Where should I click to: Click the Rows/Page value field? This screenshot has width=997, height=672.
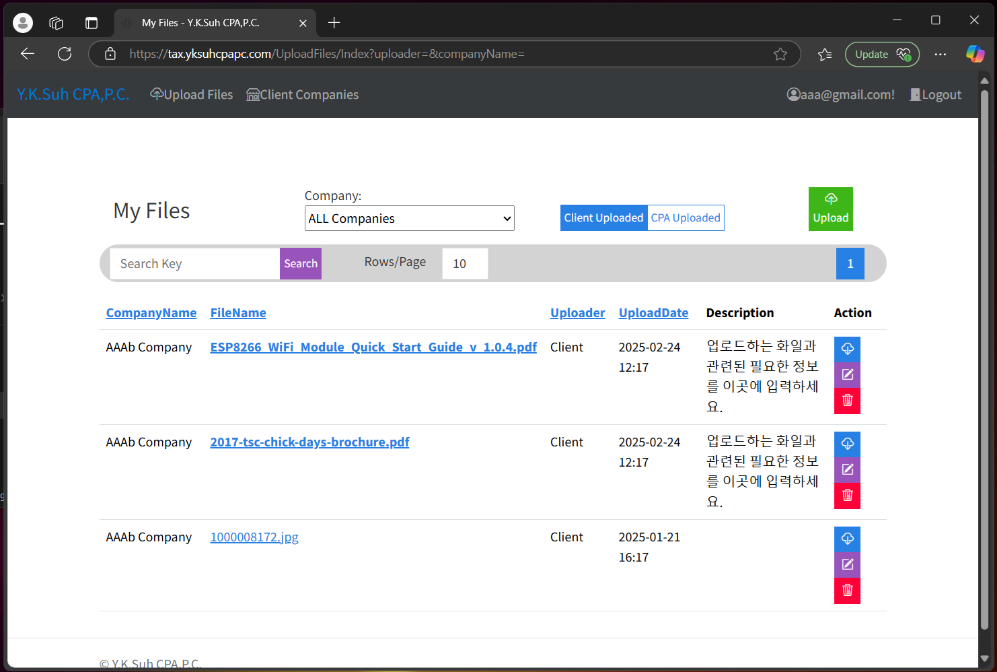coord(465,263)
